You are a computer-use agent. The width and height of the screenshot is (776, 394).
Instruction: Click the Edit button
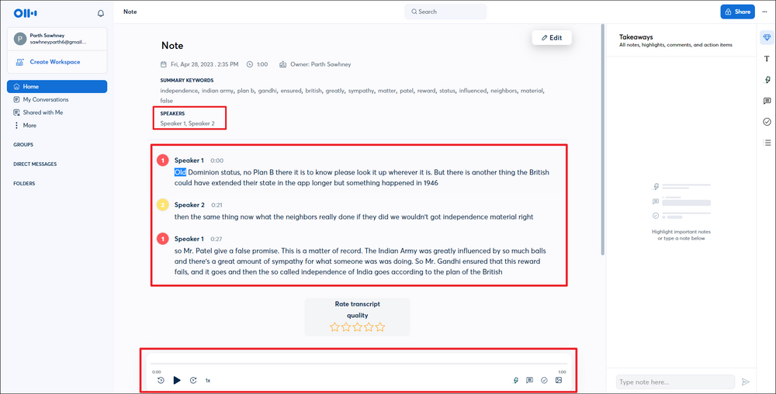coord(552,37)
